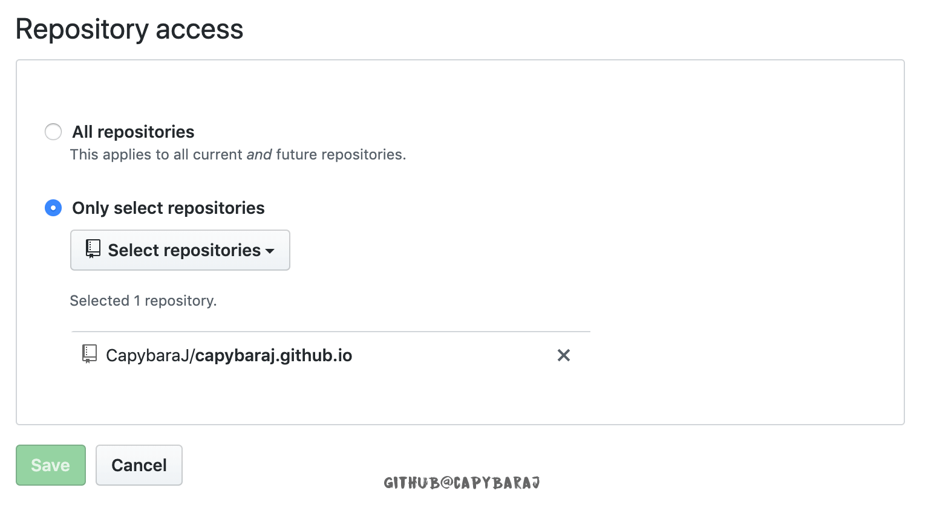
Task: Click the "Repository access" heading
Action: [129, 29]
